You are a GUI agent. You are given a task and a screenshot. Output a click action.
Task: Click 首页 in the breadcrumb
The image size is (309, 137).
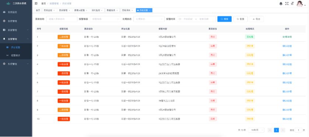click(44, 4)
